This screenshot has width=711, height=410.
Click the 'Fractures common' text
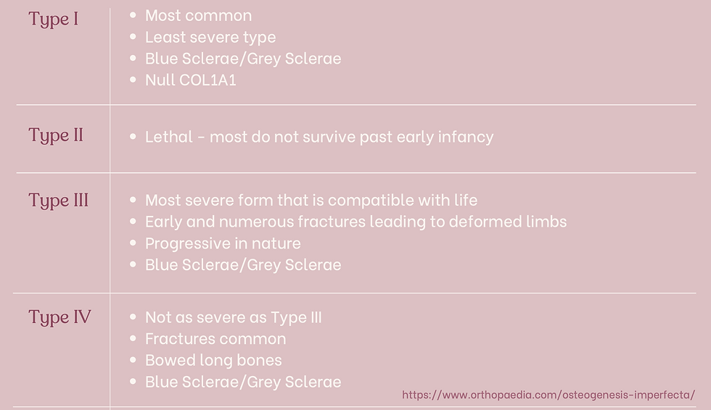215,339
